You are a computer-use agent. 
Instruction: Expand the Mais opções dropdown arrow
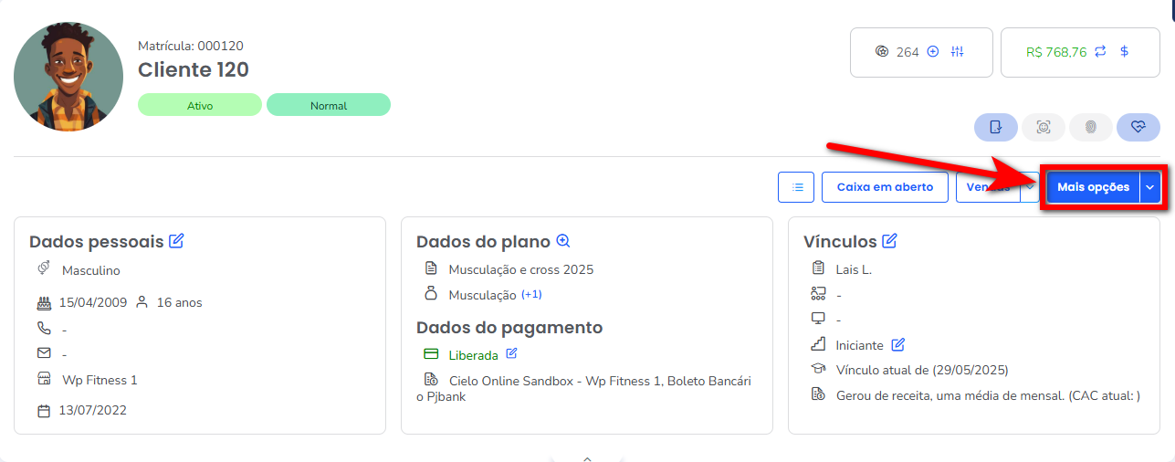pos(1150,187)
